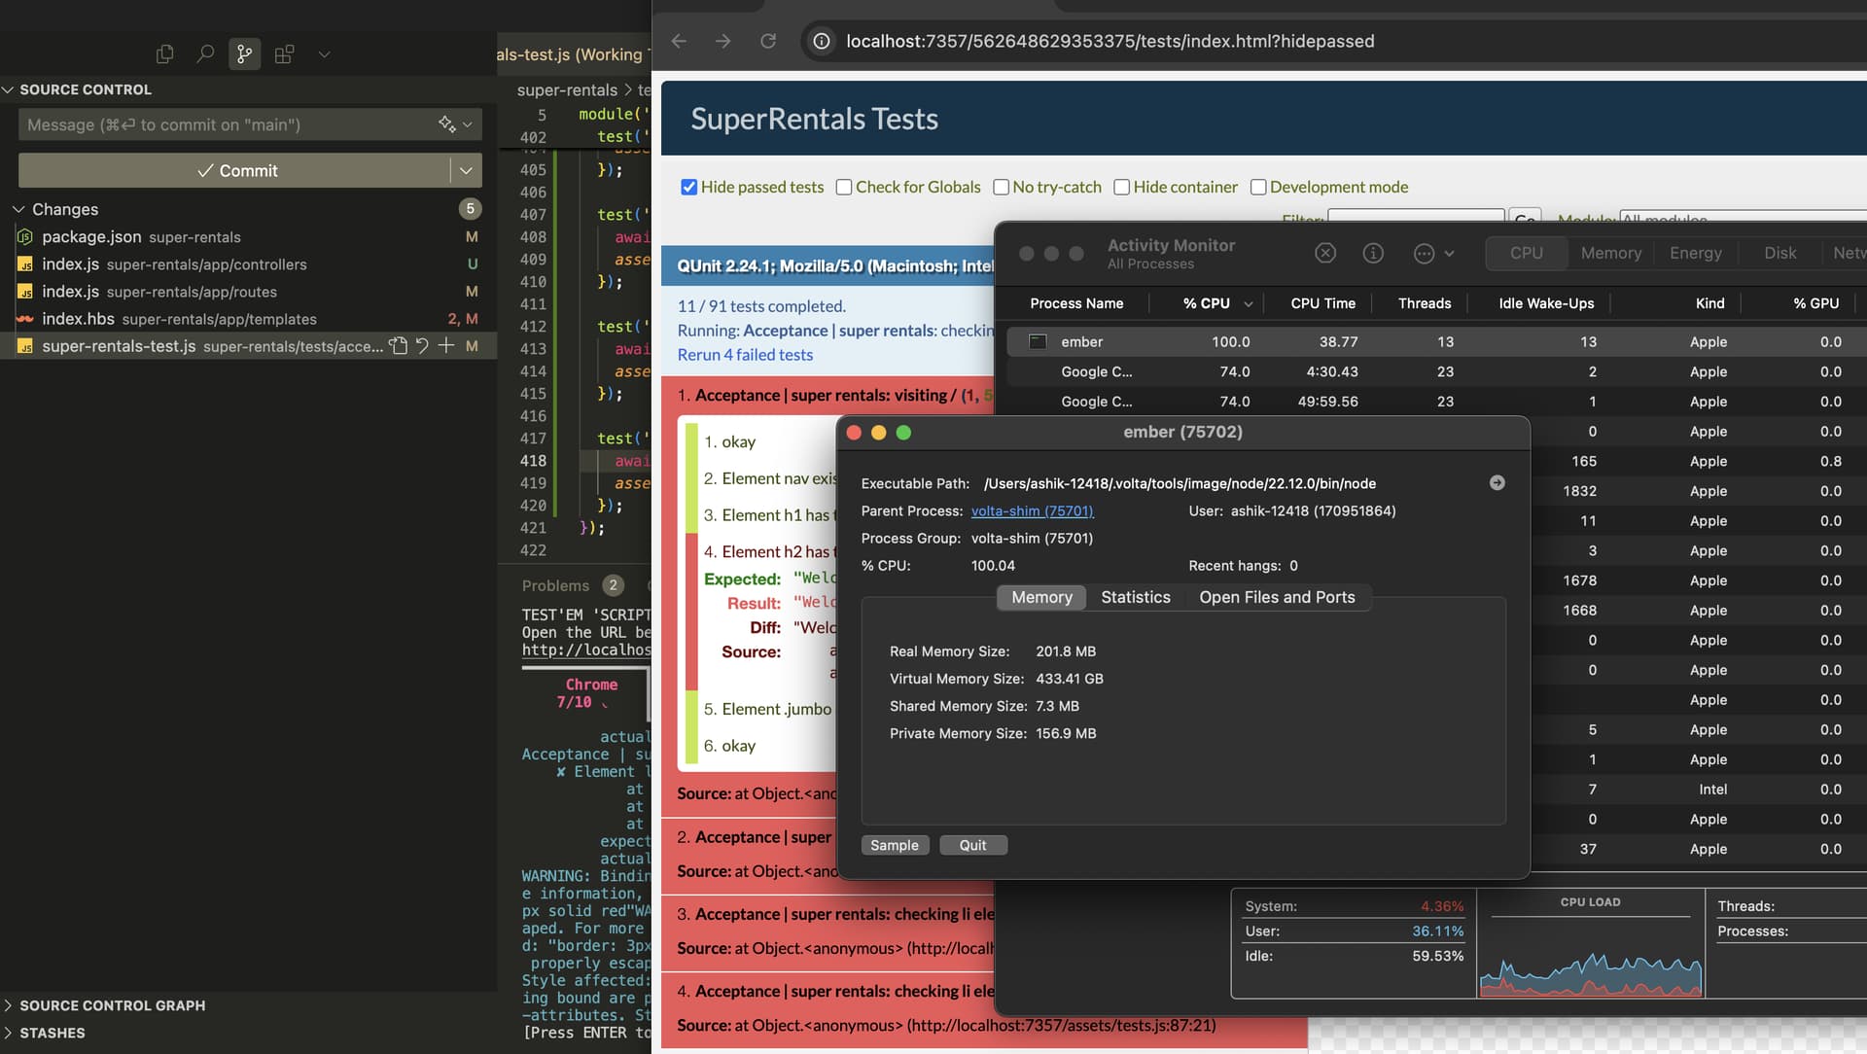Uncheck Hide passed tests checkbox
The width and height of the screenshot is (1867, 1054).
[x=689, y=187]
